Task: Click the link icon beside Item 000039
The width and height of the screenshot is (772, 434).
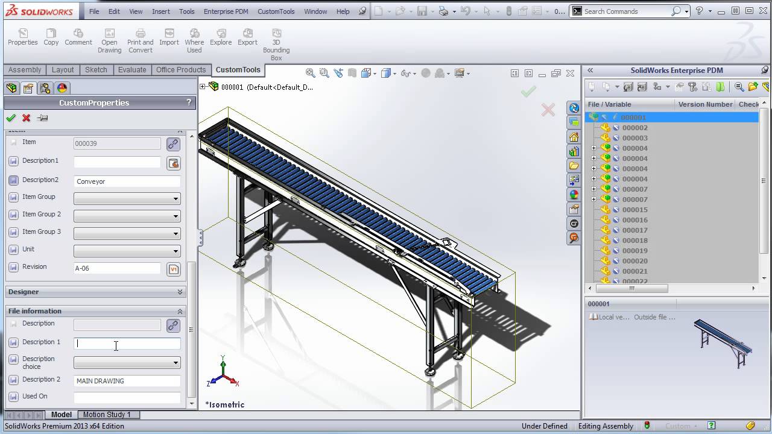Action: pyautogui.click(x=173, y=144)
